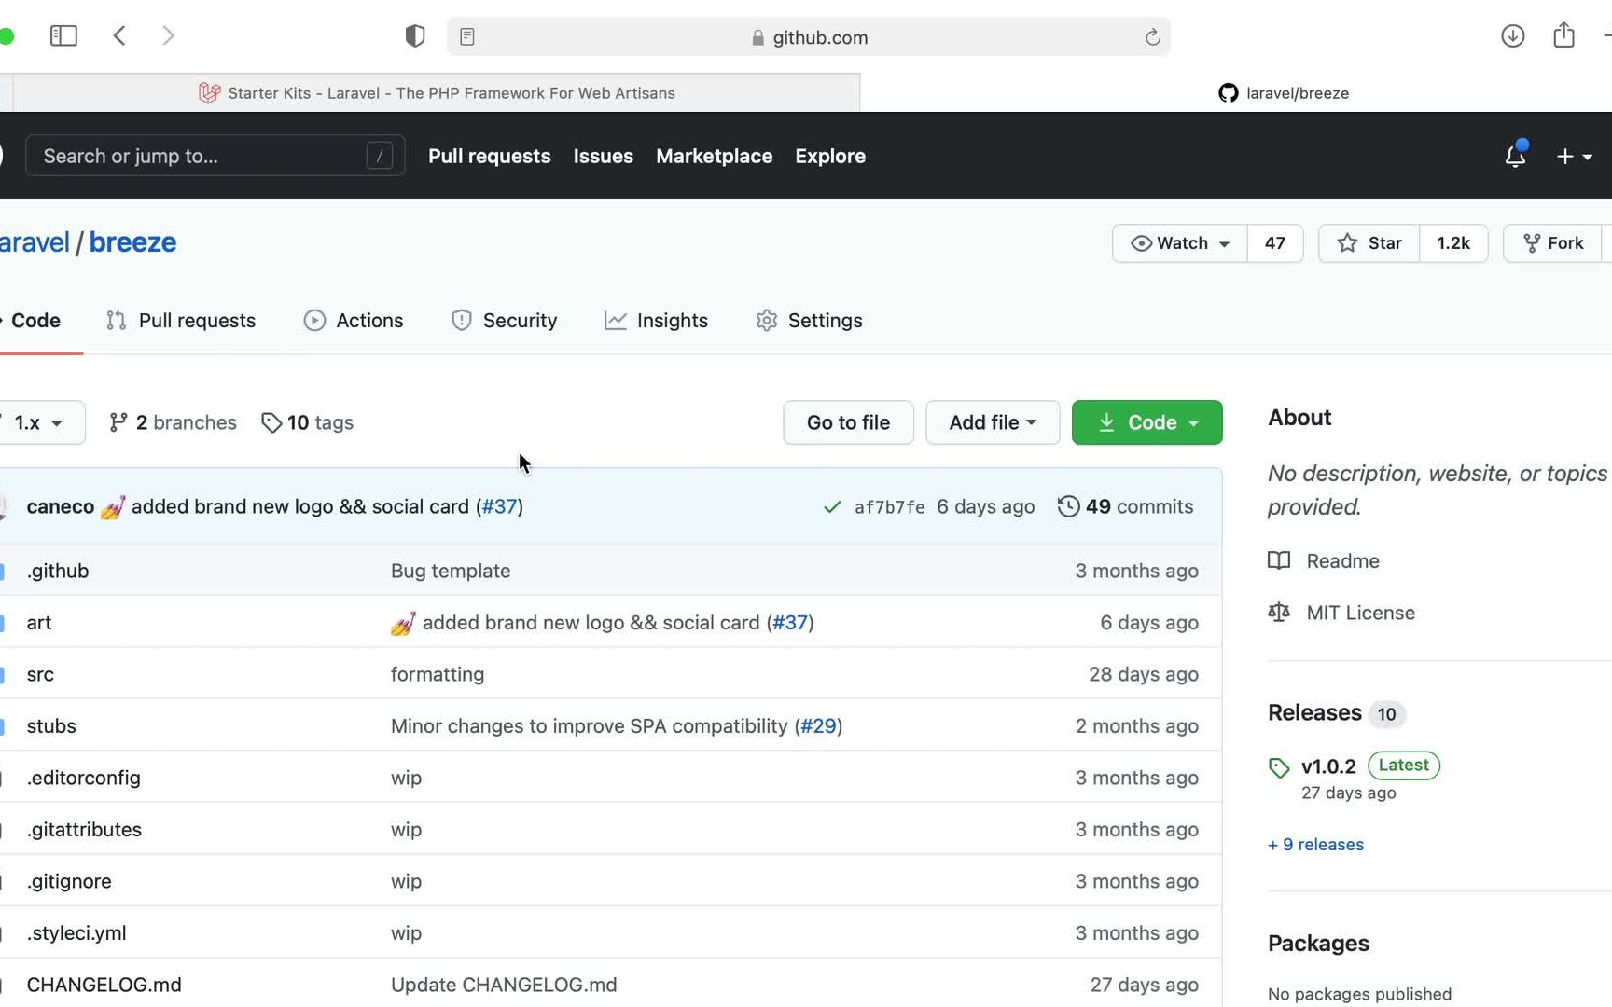The width and height of the screenshot is (1612, 1007).
Task: Switch to the repository Pull requests tab
Action: pos(181,321)
